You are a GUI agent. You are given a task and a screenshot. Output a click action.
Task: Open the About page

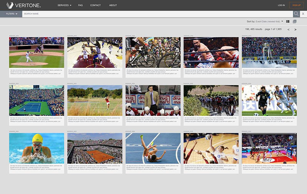[x=113, y=5]
